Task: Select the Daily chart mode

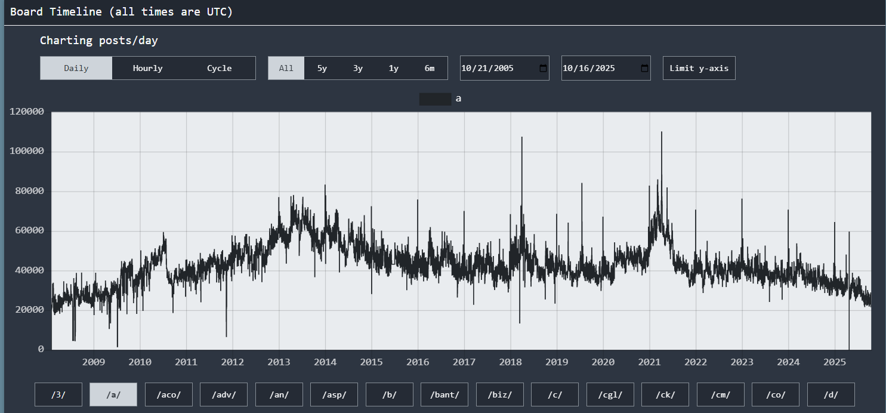Action: pos(76,68)
